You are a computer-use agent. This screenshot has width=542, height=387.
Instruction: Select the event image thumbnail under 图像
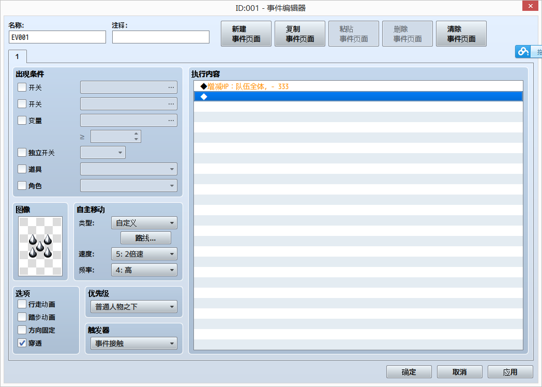(x=40, y=246)
